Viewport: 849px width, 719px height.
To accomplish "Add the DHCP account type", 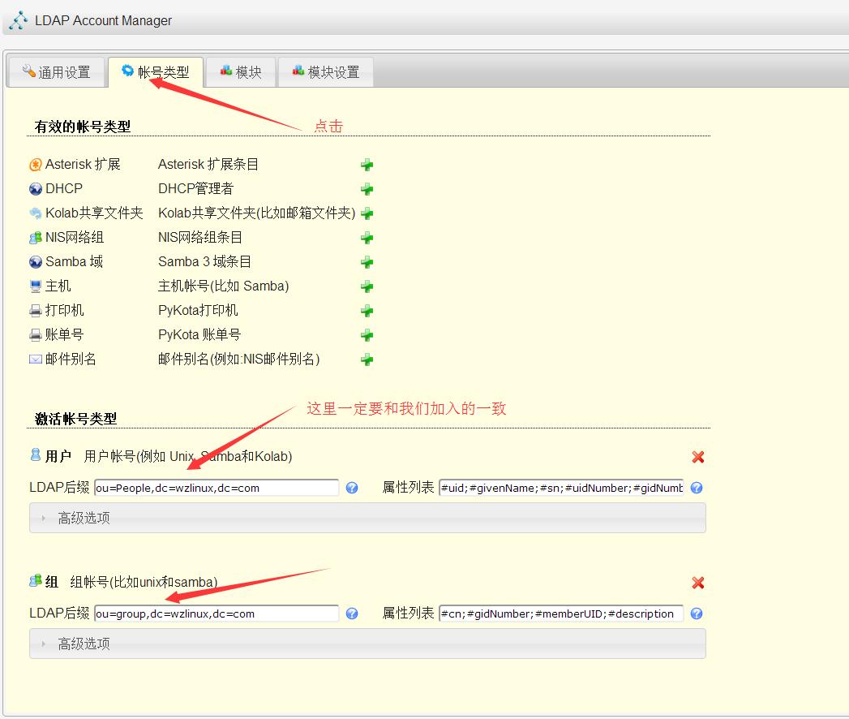I will click(367, 189).
